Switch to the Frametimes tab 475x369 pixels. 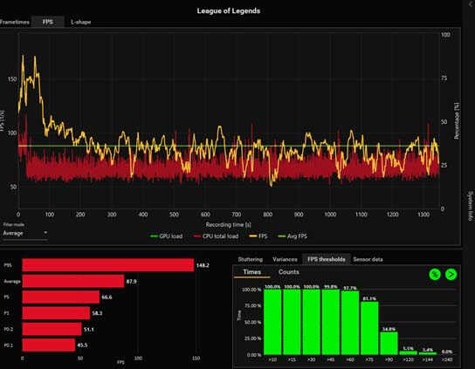point(15,22)
